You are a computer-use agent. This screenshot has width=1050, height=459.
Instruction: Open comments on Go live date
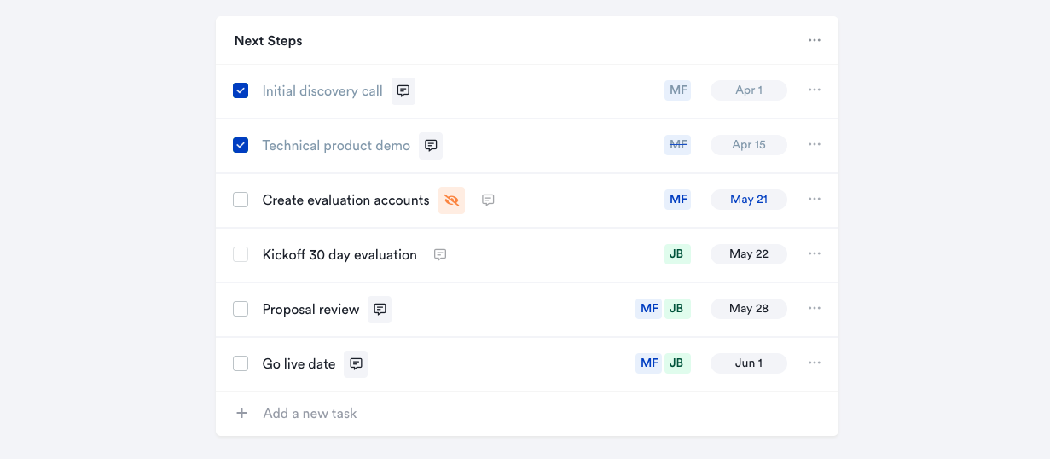(x=356, y=363)
